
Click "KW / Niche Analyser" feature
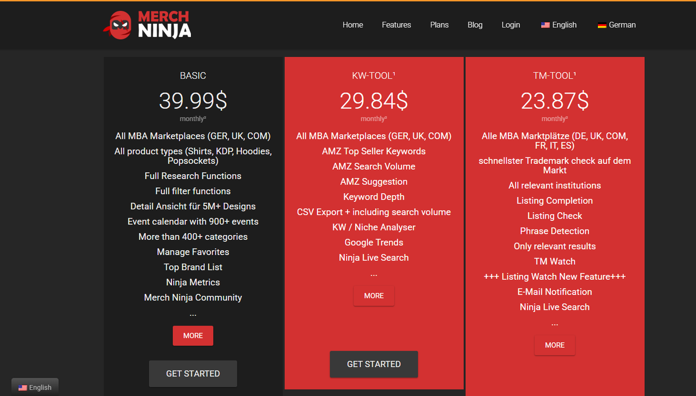pyautogui.click(x=374, y=227)
